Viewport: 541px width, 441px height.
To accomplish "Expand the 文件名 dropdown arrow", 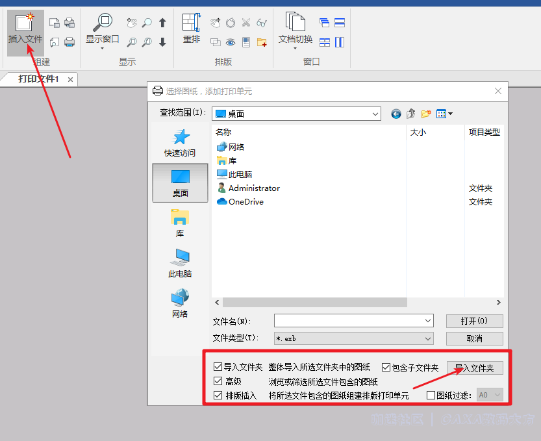I will pyautogui.click(x=428, y=321).
